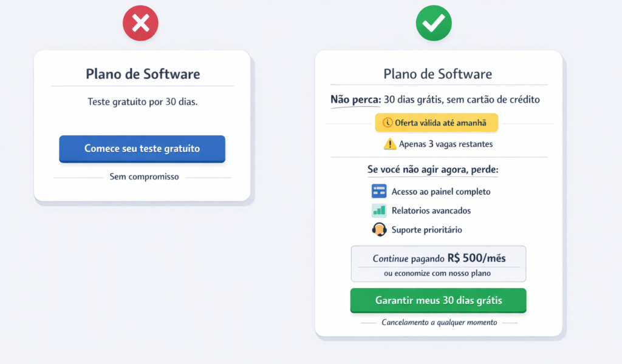This screenshot has height=364, width=622.
Task: Click the green bar chart icon
Action: [x=379, y=211]
